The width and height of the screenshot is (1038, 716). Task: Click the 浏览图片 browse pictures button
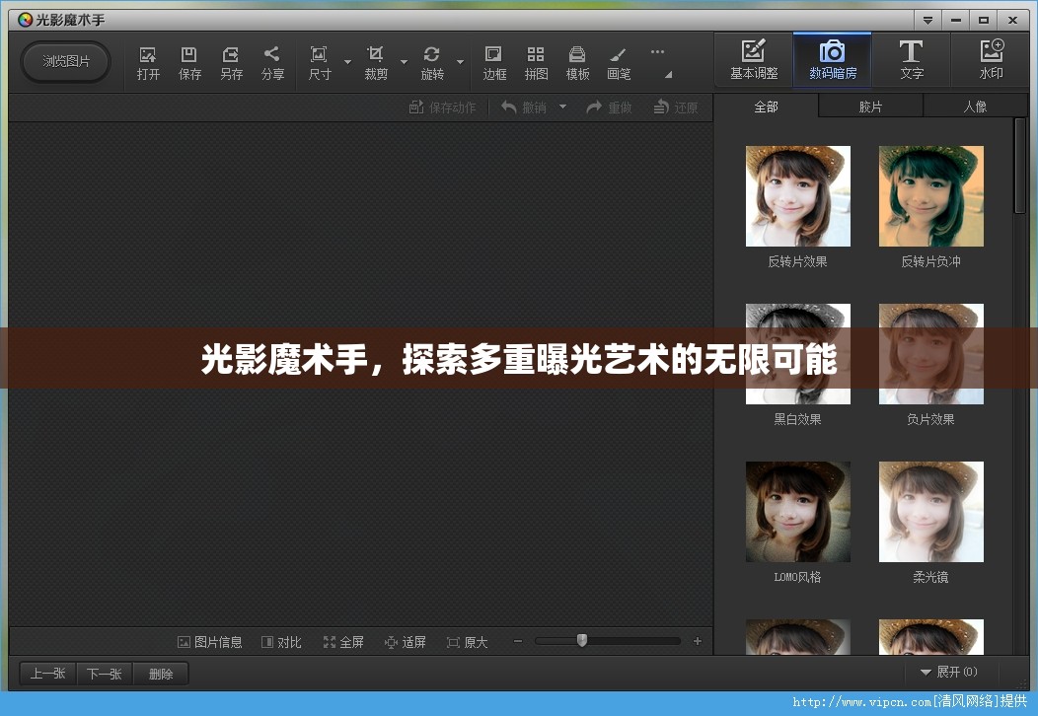coord(65,61)
